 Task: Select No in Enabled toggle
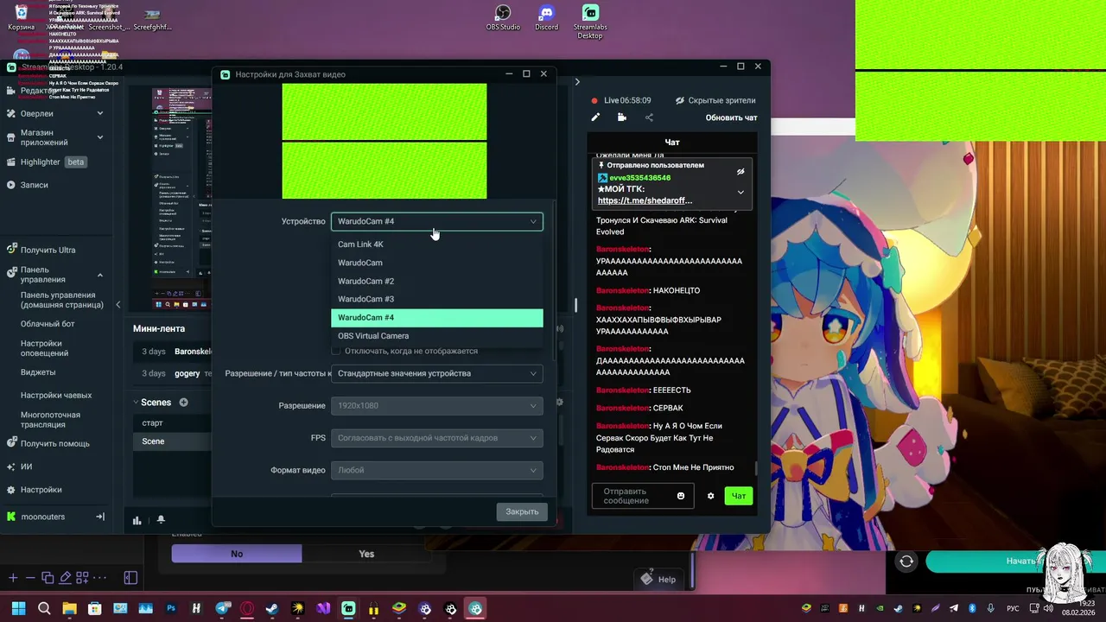click(x=237, y=554)
